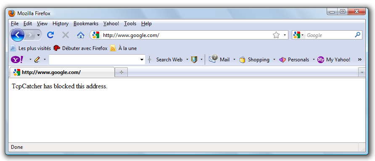Screen dimensions: 375x161
Task: Show more Yahoo toolbar items chevron
Action: pos(360,60)
